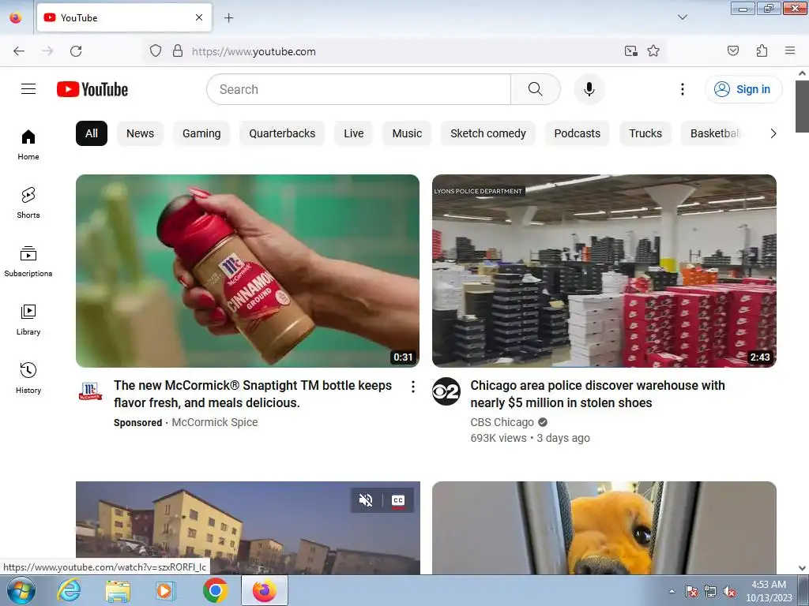Open Chicago area police warehouse video title
Screen dimensions: 809x606
point(597,394)
